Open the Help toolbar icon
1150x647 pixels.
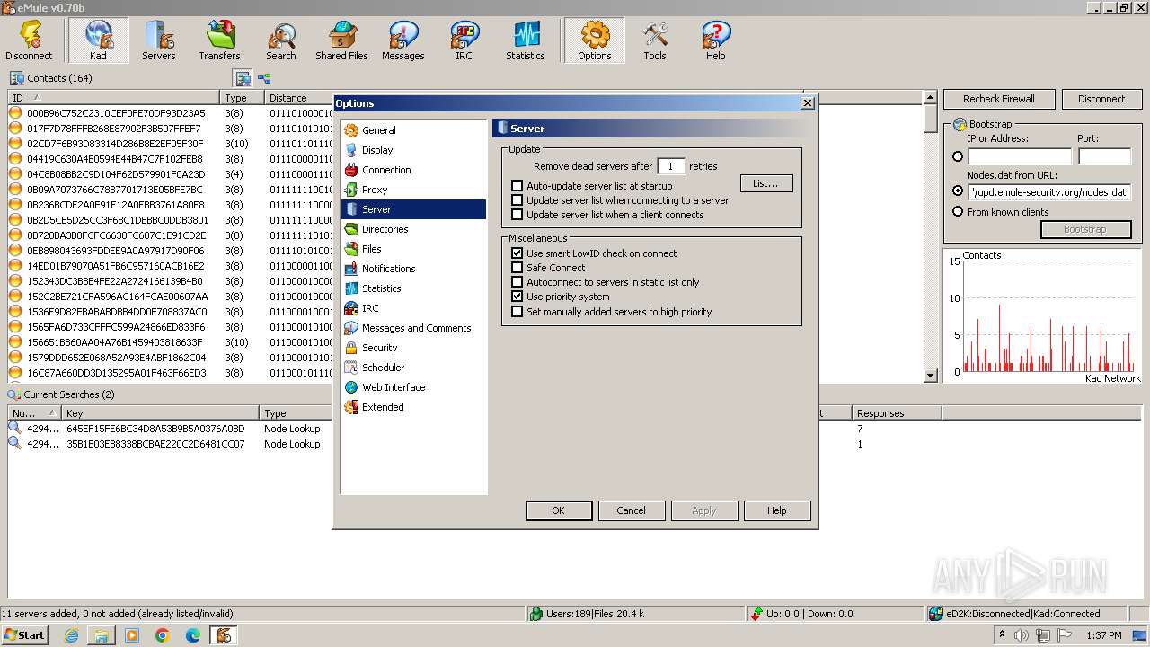tap(716, 41)
